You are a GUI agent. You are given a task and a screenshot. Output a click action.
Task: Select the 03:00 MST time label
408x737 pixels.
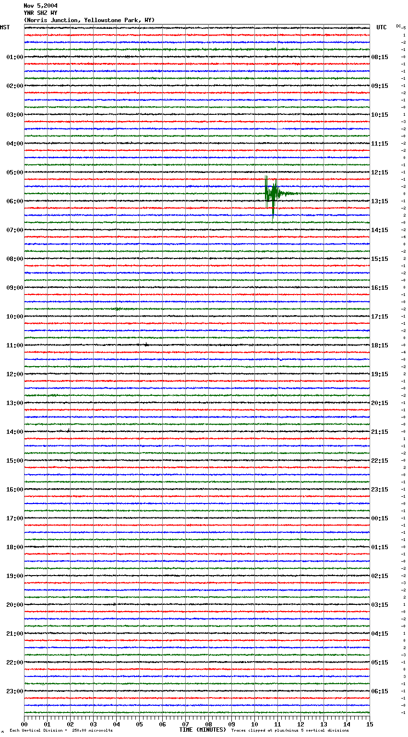15,115
